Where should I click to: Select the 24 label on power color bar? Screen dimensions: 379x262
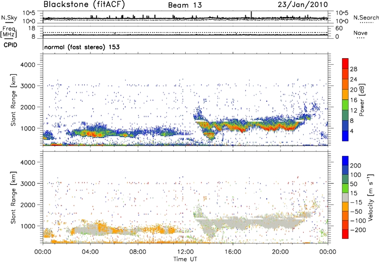click(353, 79)
